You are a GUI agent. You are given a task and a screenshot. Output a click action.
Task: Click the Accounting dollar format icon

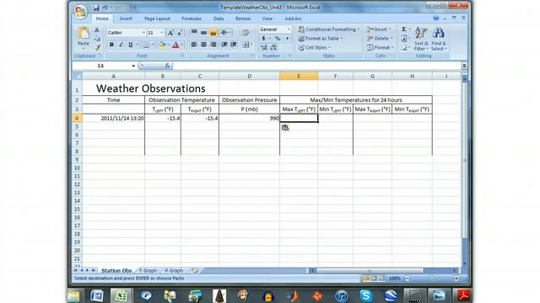[x=264, y=39]
